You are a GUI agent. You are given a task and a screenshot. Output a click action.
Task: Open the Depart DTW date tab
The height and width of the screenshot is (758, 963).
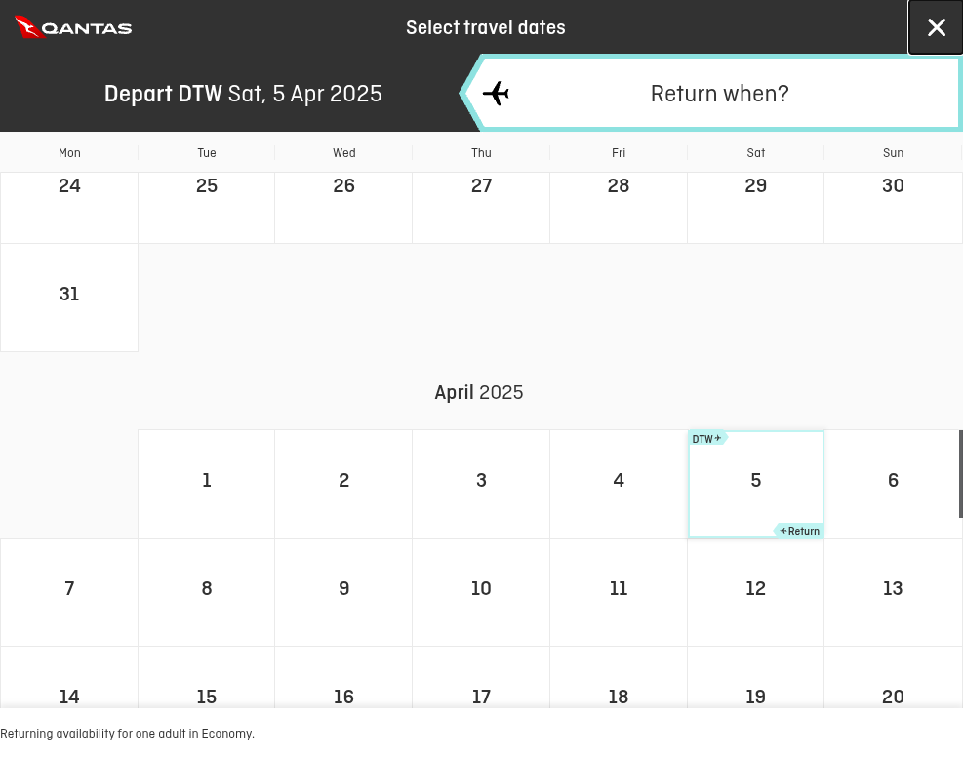click(x=243, y=94)
